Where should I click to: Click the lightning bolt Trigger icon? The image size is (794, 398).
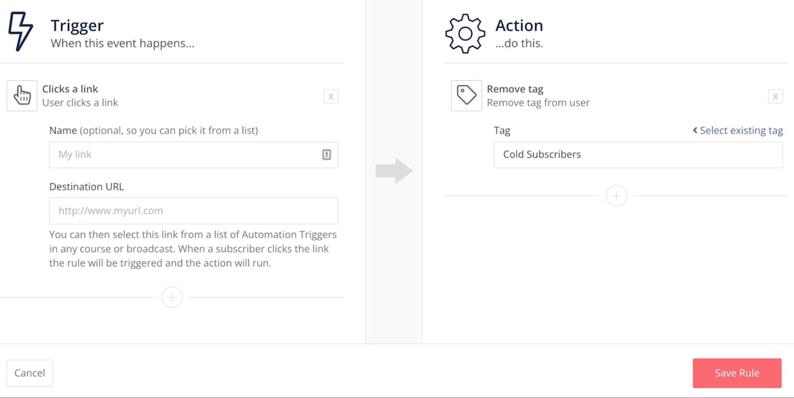click(21, 32)
